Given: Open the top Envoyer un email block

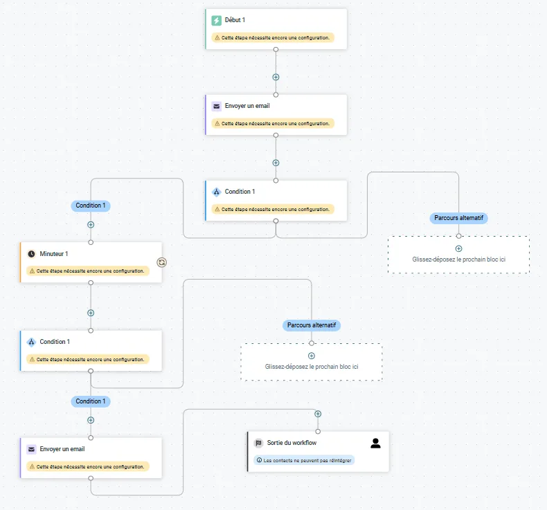Looking at the screenshot, I should click(276, 115).
